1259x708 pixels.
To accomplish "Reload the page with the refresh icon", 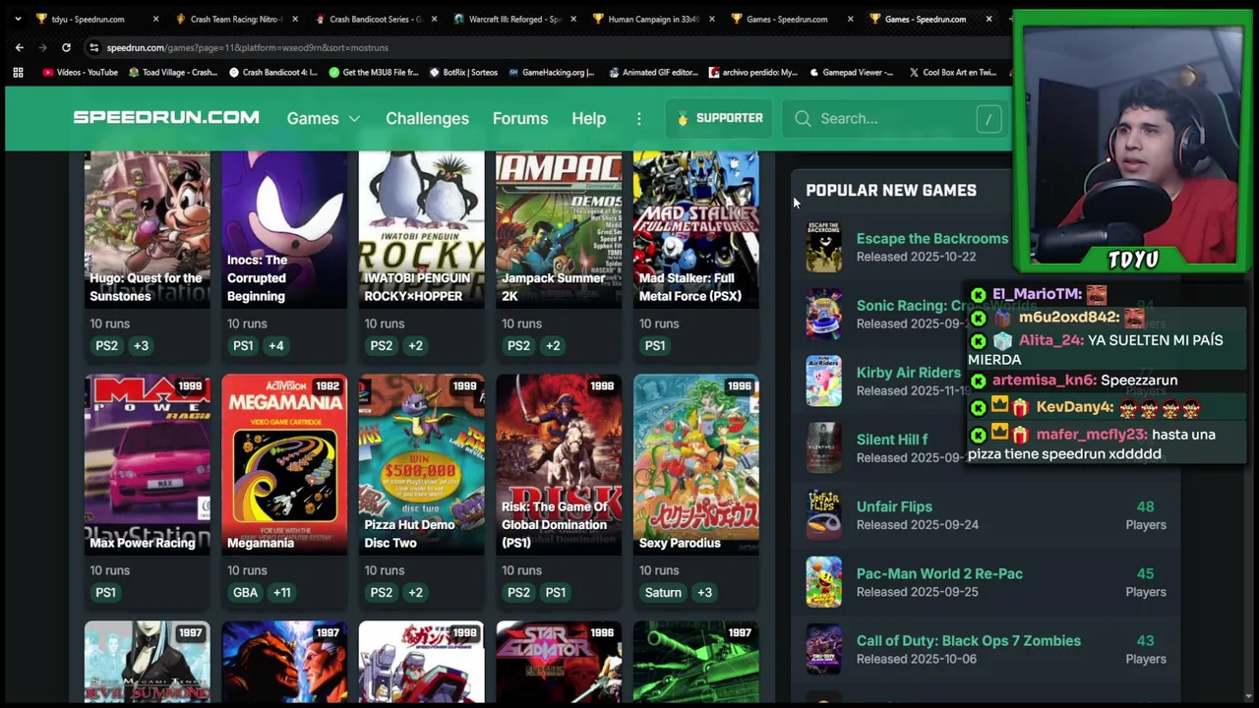I will click(66, 47).
